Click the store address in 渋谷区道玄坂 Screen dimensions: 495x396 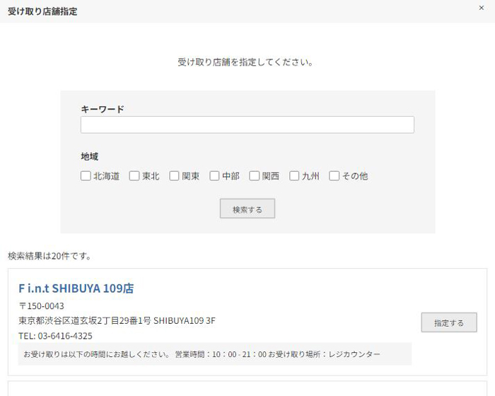[117, 321]
